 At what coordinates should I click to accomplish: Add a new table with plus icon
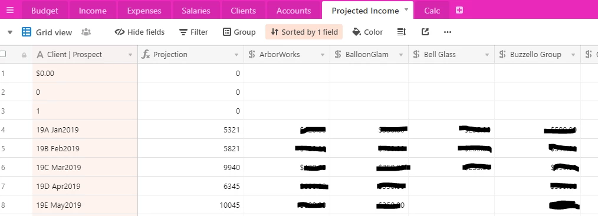459,10
